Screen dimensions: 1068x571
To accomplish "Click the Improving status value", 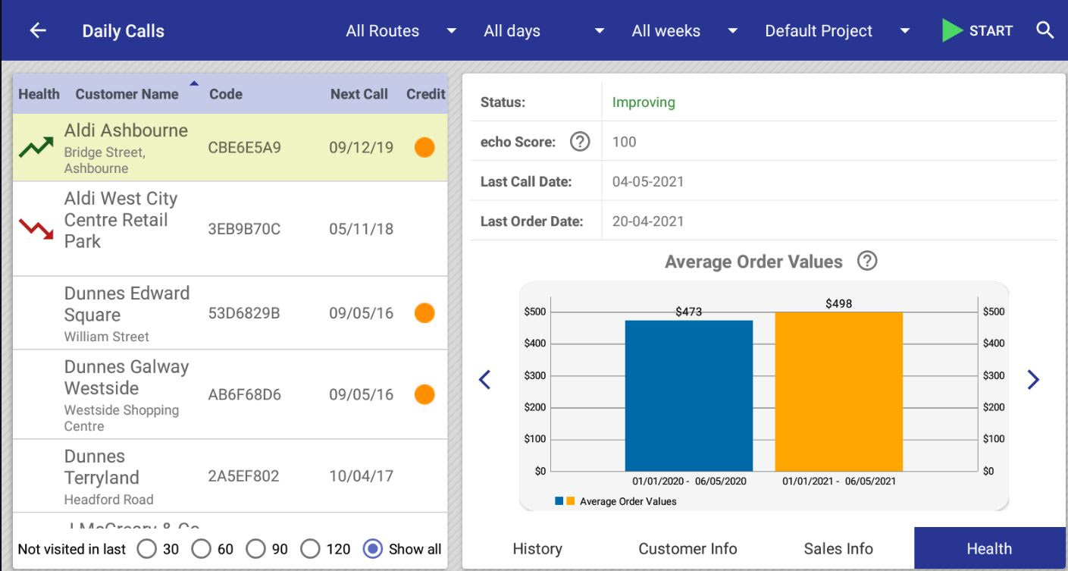I will coord(644,102).
